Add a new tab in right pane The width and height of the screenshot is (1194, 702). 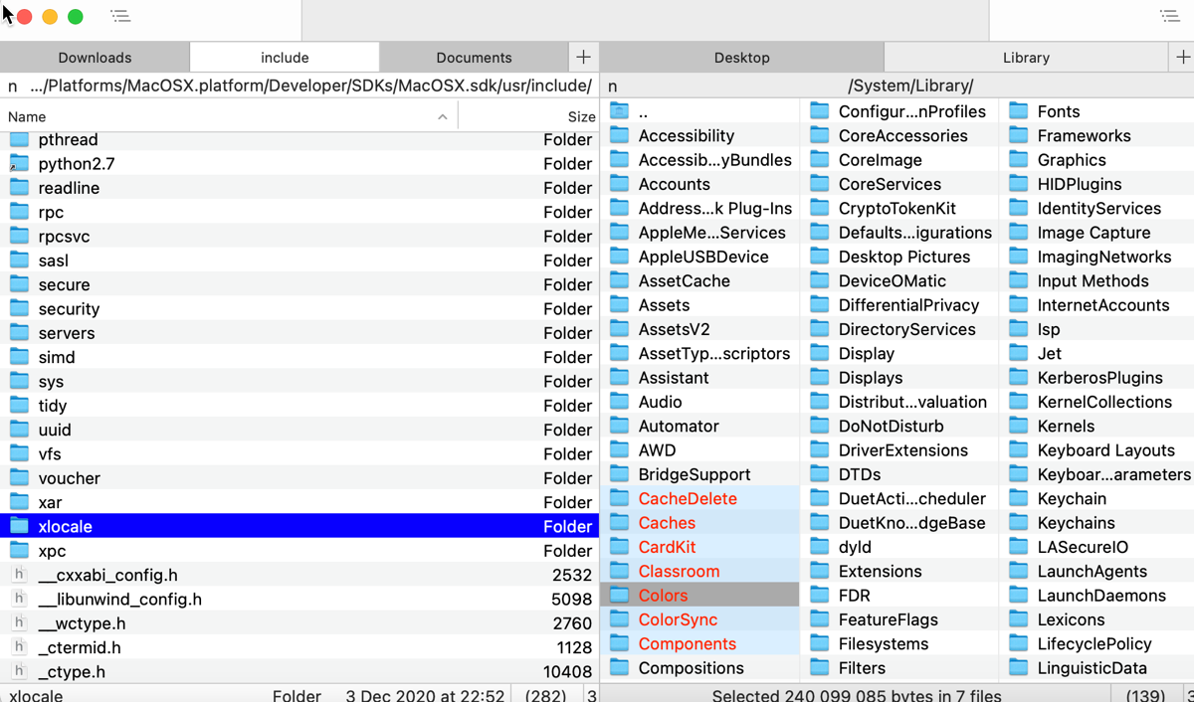pyautogui.click(x=1182, y=57)
